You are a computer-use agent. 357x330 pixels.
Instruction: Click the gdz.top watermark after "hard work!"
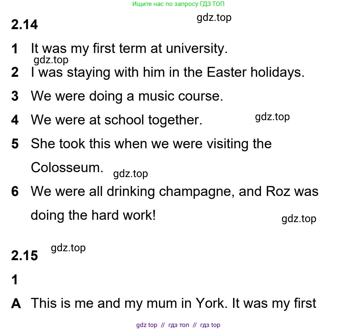[299, 219]
